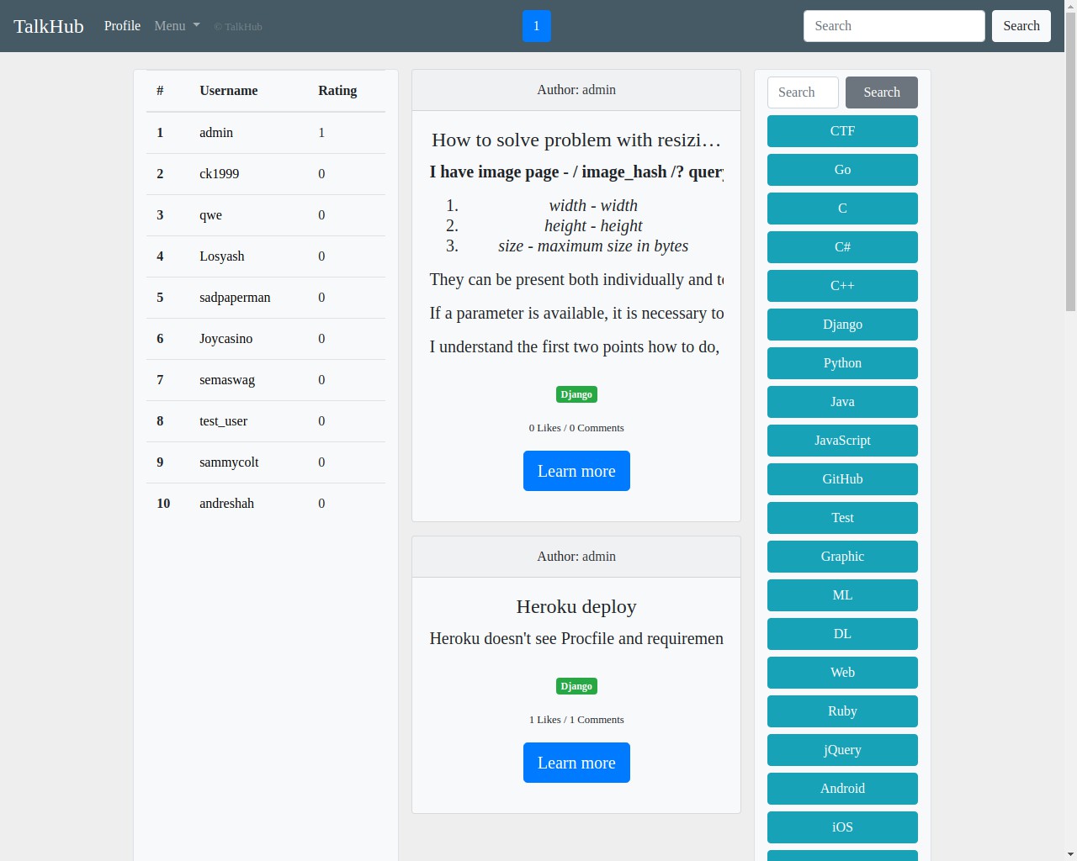The height and width of the screenshot is (861, 1077).
Task: Select username sadpaperman in rating table
Action: pos(235,298)
